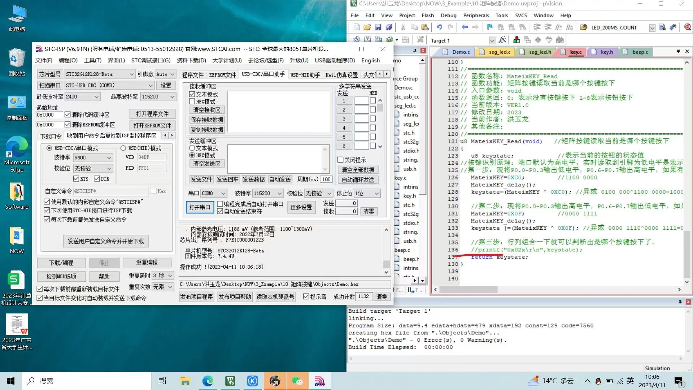Viewport: 693px width, 390px height.
Task: Click the Find in Files icon
Action: click(662, 27)
